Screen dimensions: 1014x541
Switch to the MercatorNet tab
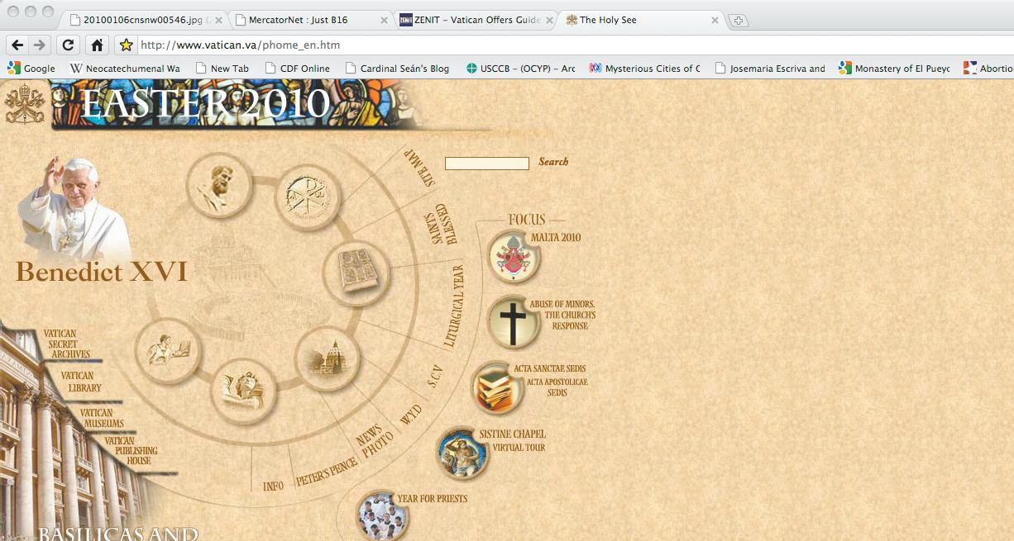pos(308,20)
